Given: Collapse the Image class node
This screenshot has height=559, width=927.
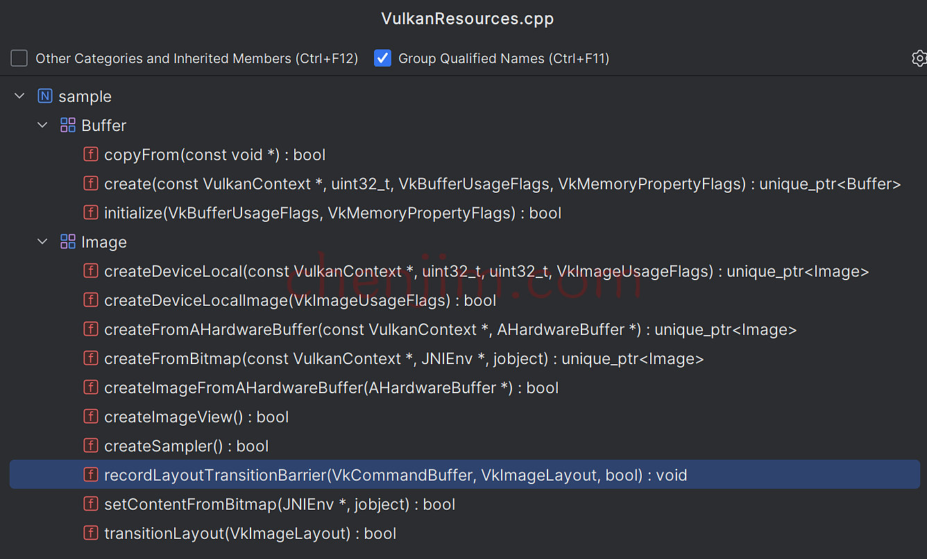Looking at the screenshot, I should click(42, 241).
